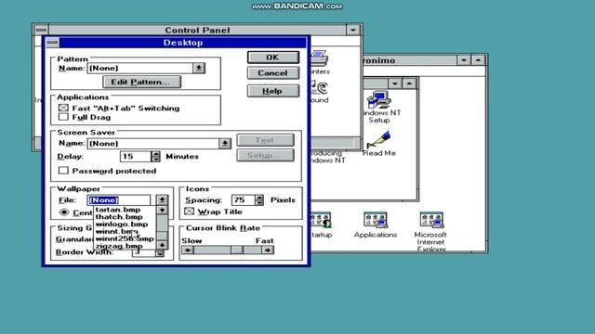Click the Help button
Screen dimensions: 595x334
[272, 91]
